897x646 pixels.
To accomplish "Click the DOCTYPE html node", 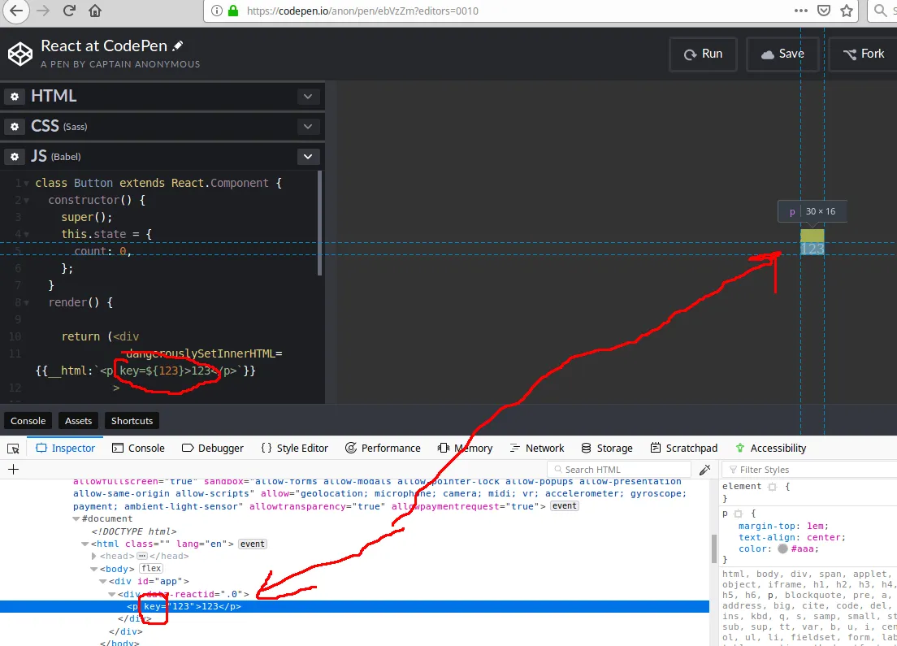I will coord(134,531).
